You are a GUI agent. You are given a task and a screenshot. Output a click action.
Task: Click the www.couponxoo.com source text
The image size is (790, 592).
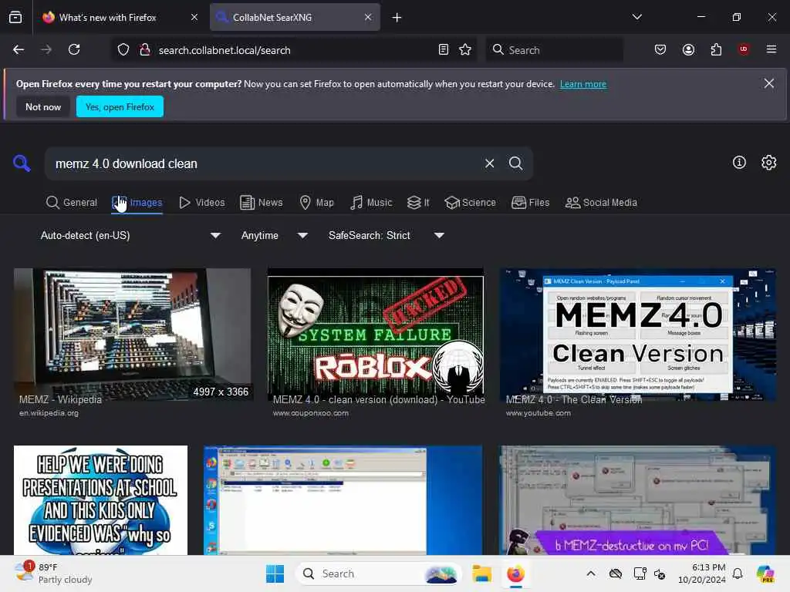click(x=311, y=413)
